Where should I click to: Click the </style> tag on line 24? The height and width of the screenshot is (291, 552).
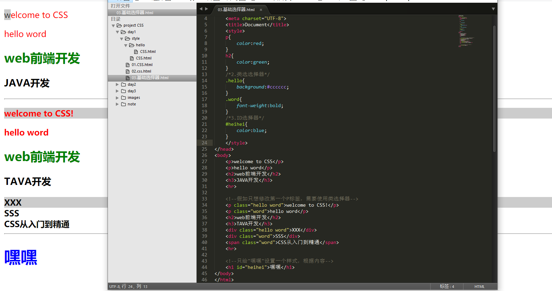click(x=237, y=143)
